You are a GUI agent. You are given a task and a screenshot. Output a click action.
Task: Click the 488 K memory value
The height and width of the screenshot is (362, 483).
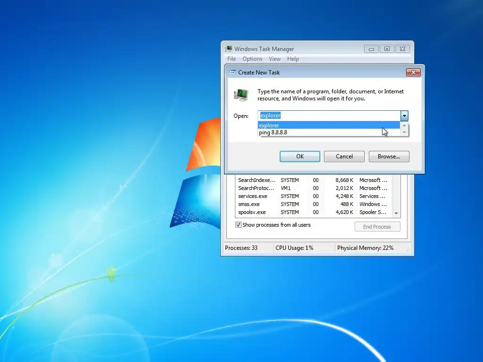(347, 204)
